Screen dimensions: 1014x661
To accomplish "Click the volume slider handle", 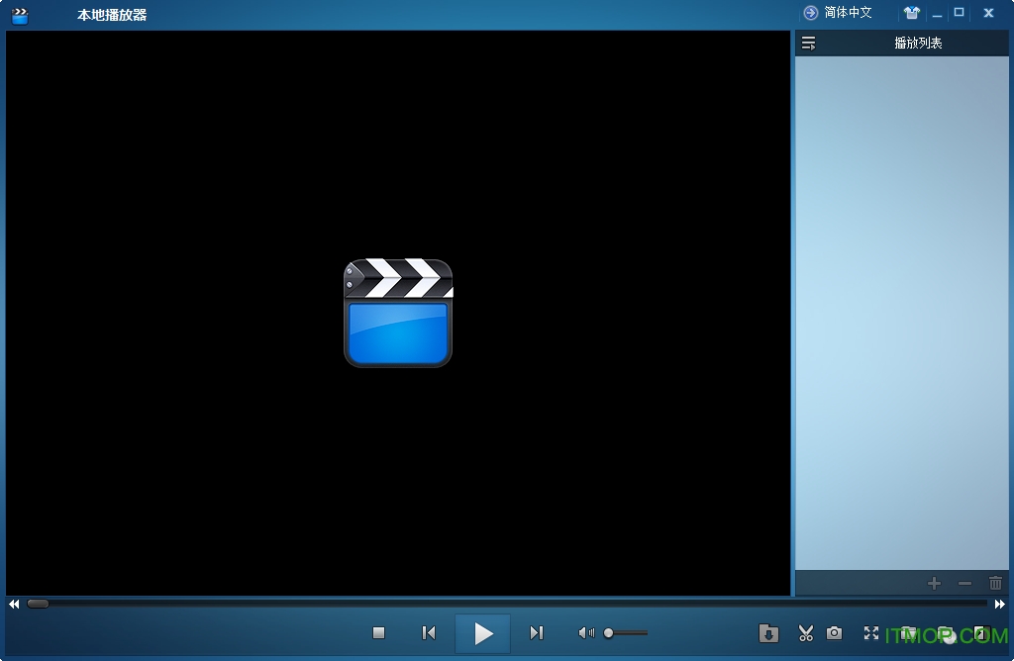I will pyautogui.click(x=609, y=633).
